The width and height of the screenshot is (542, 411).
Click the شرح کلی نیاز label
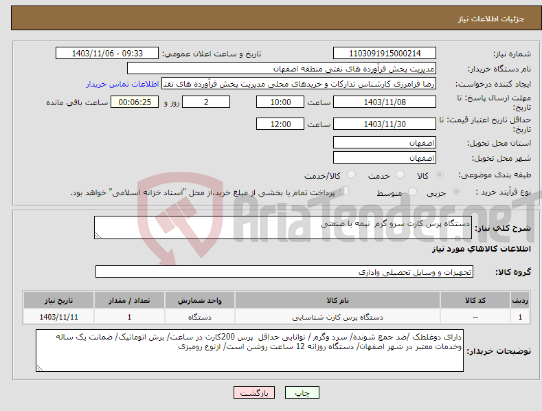(x=503, y=228)
